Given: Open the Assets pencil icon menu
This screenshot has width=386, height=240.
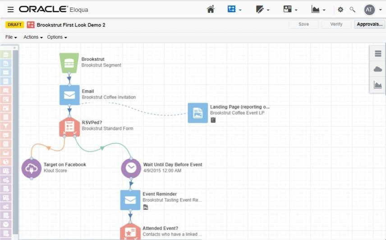Looking at the screenshot, I should coord(259,9).
